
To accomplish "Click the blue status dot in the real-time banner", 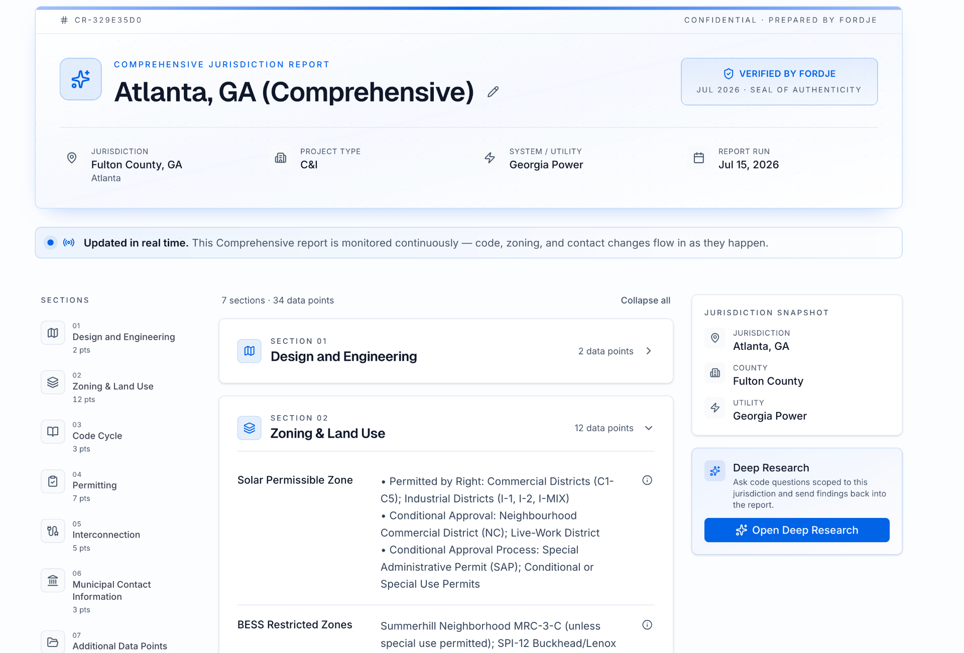I will click(50, 243).
